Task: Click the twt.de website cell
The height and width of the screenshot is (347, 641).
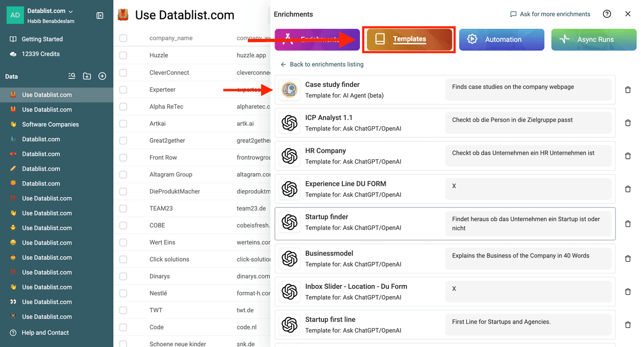Action: 246,310
